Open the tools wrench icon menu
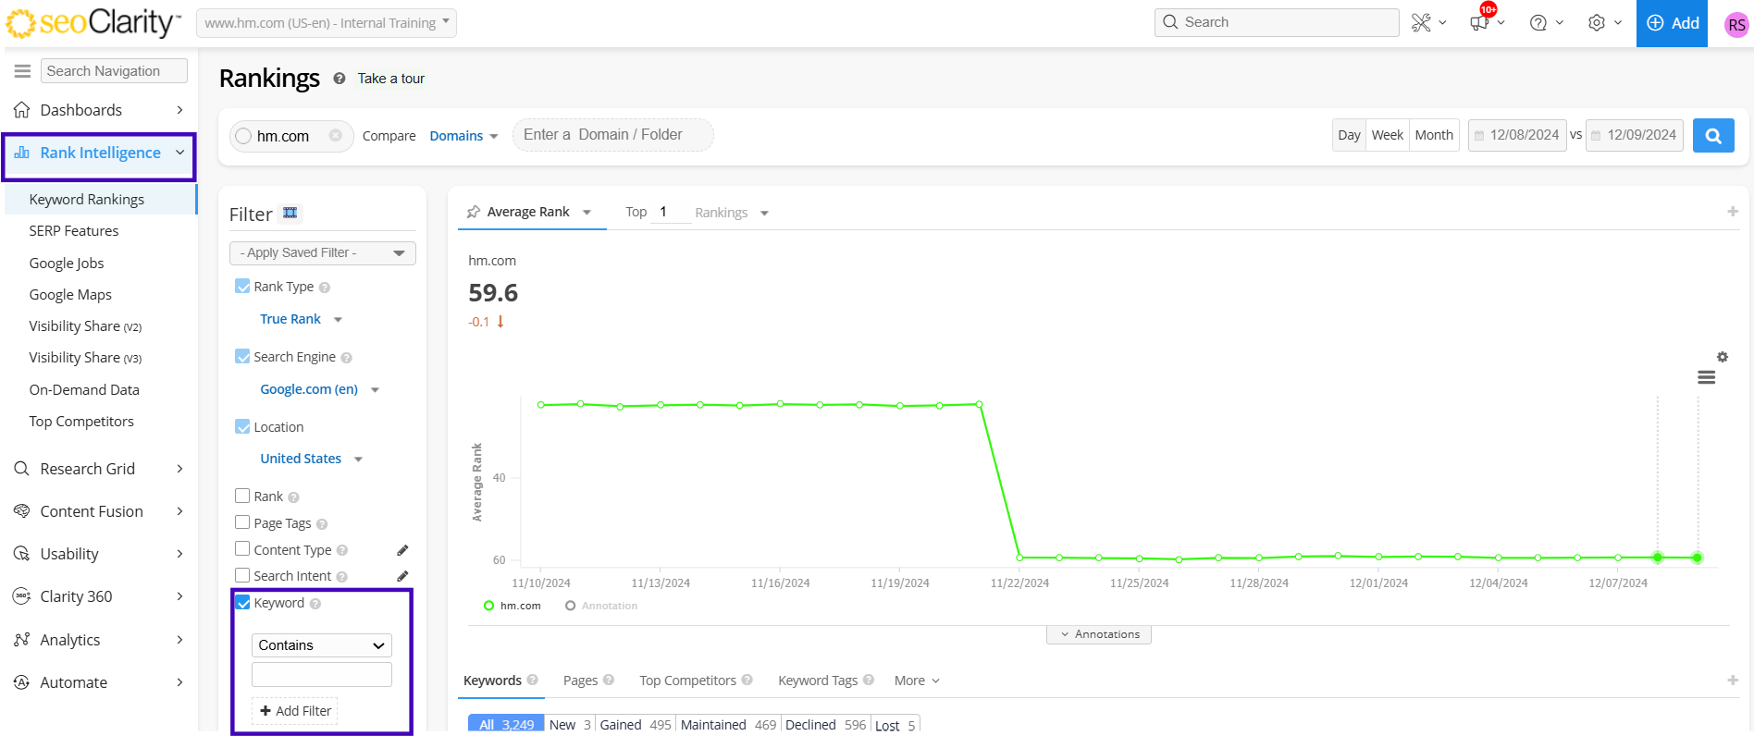The width and height of the screenshot is (1754, 736). 1421,23
